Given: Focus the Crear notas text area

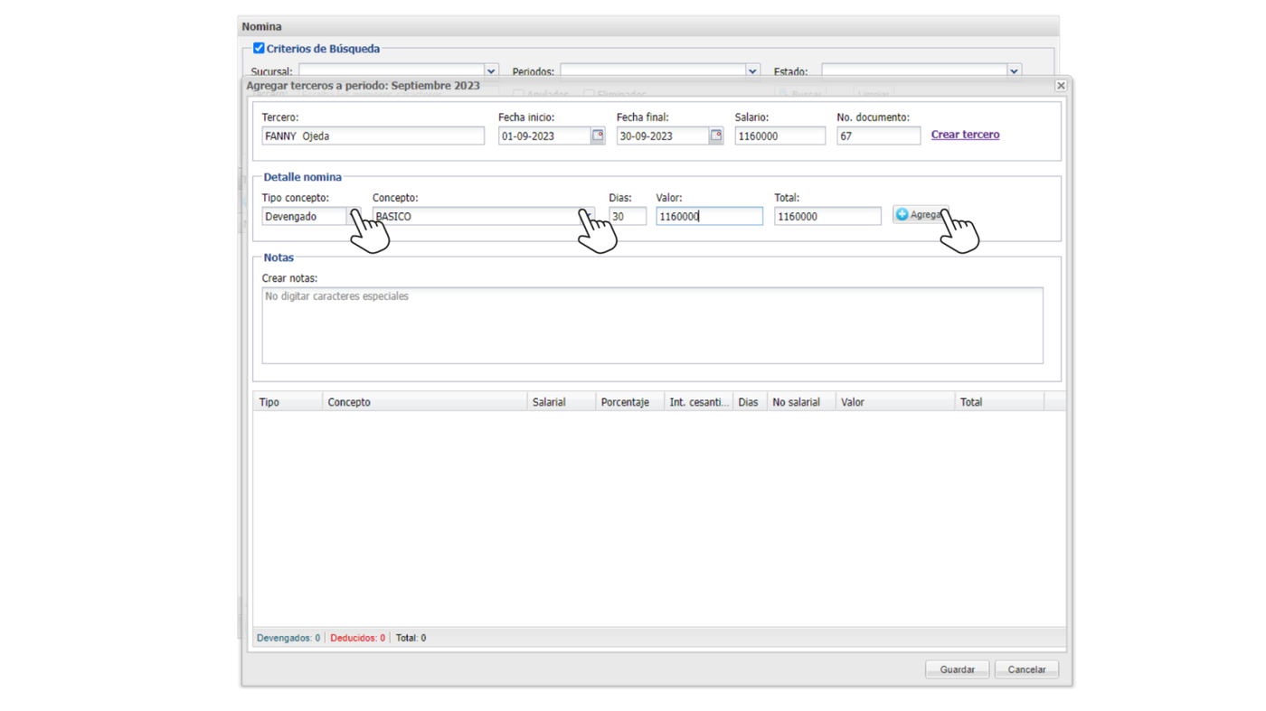Looking at the screenshot, I should pos(651,325).
